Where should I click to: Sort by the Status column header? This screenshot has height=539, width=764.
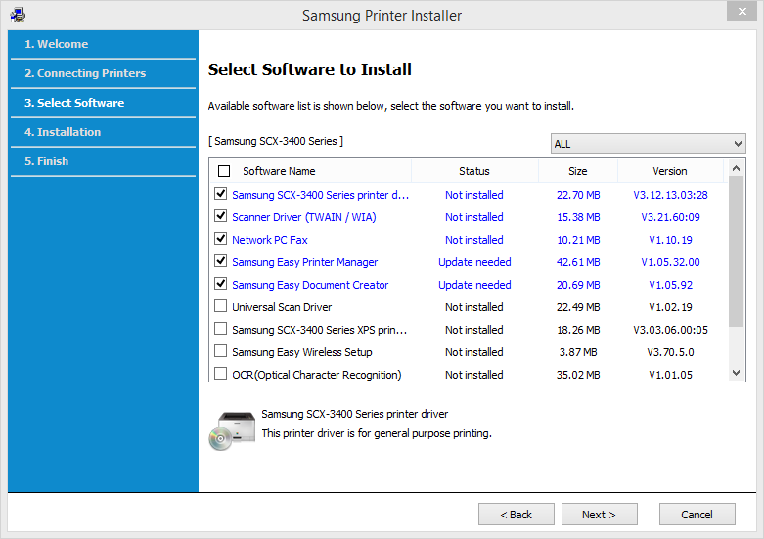pos(474,171)
